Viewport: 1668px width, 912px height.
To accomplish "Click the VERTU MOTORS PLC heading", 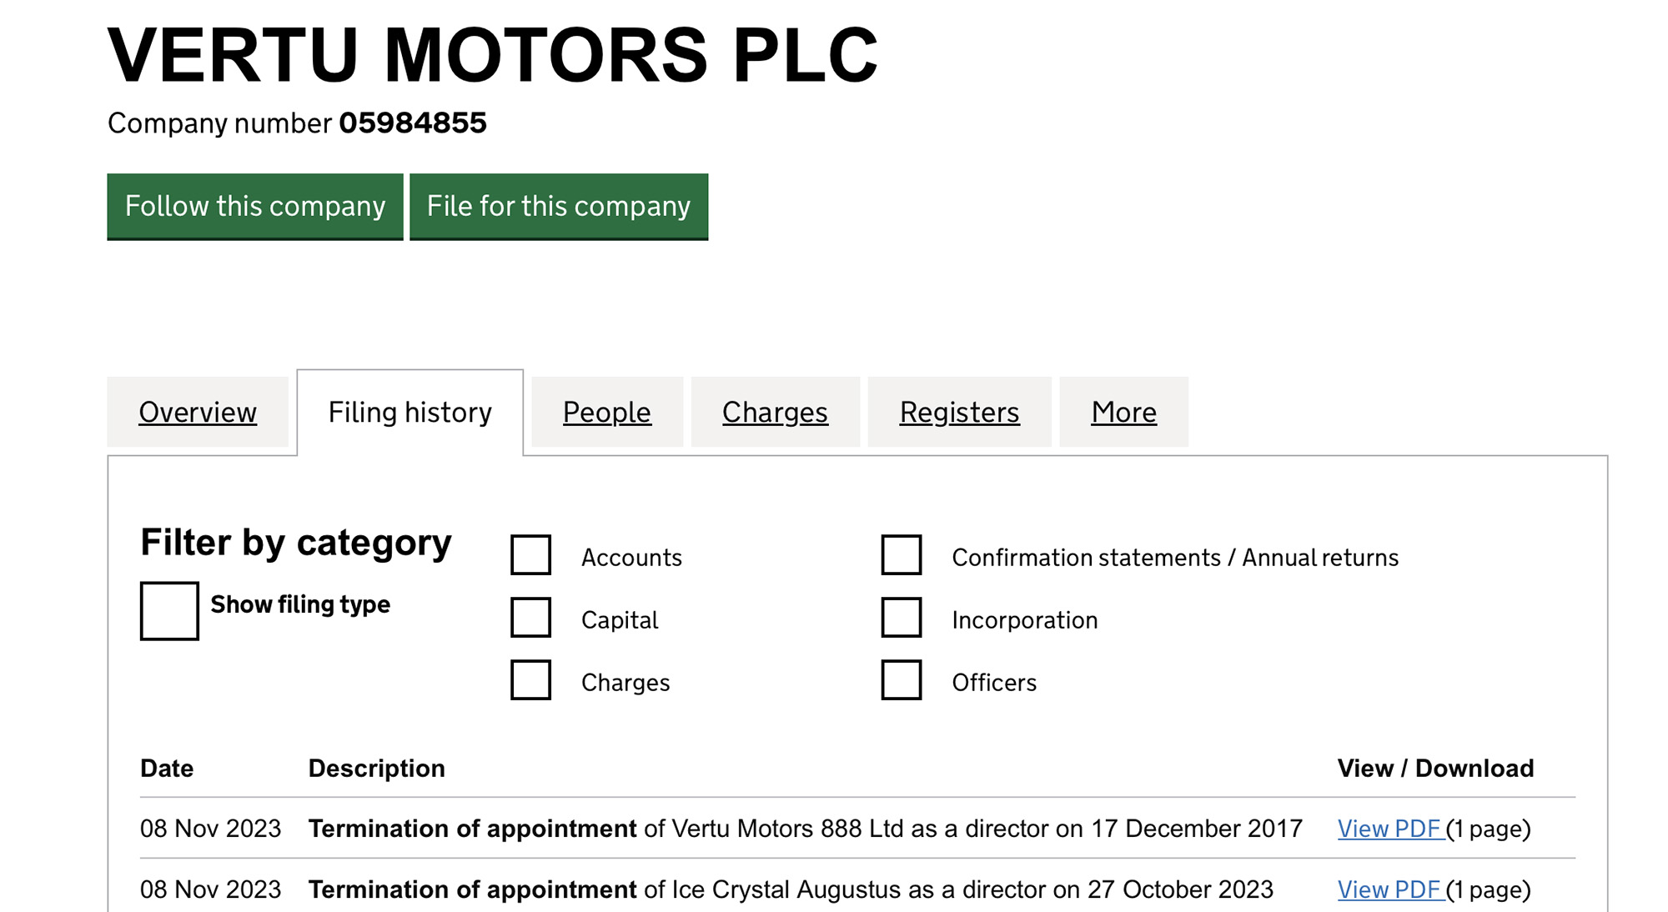I will (x=492, y=55).
